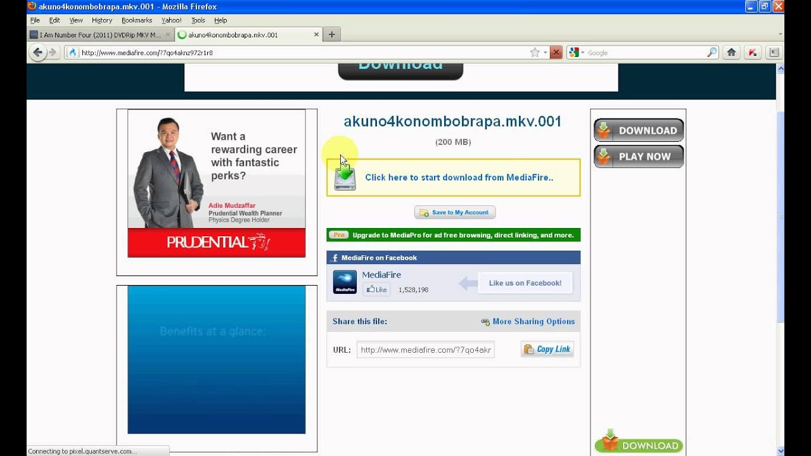Click Like us on Facebook! button
Viewport: 811px width, 456px height.
[525, 283]
